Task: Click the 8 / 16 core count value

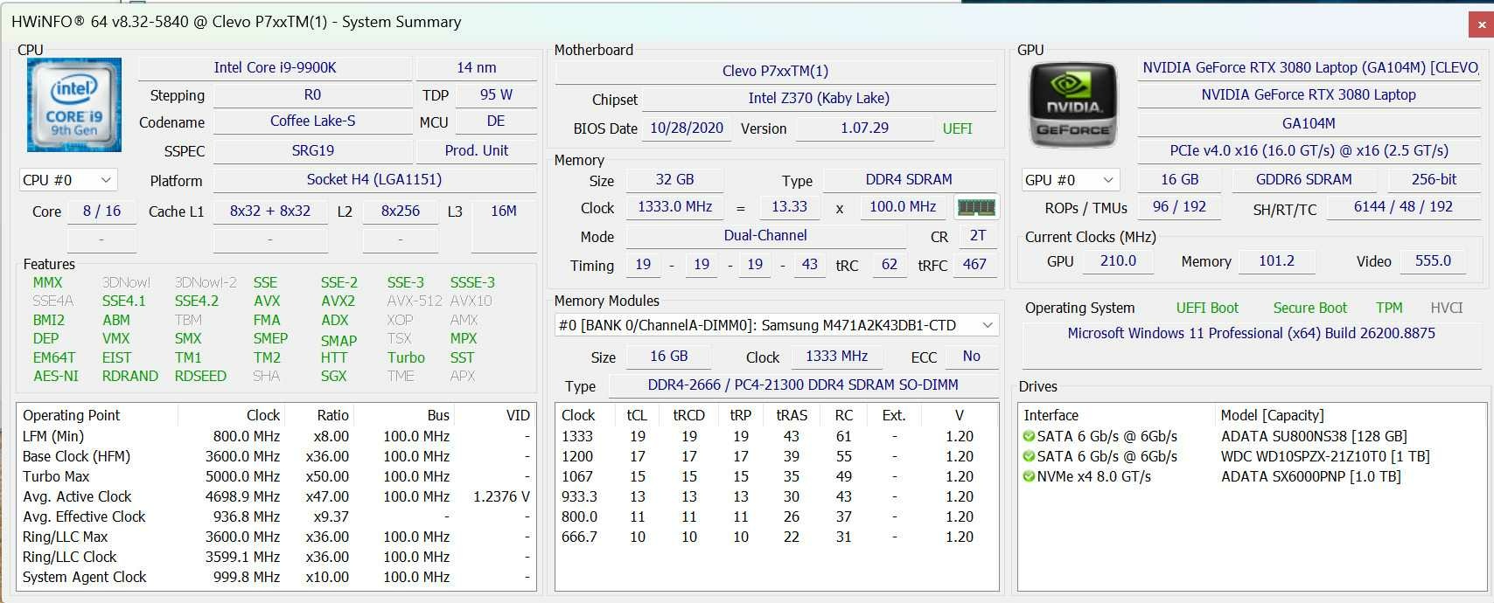Action: pos(101,211)
